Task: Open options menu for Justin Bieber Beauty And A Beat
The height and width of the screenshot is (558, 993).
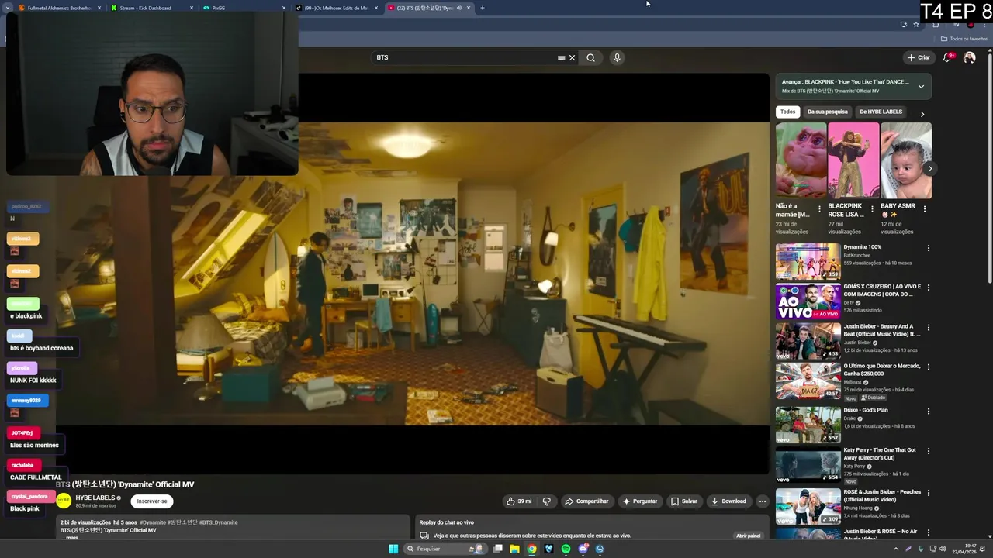Action: [928, 327]
